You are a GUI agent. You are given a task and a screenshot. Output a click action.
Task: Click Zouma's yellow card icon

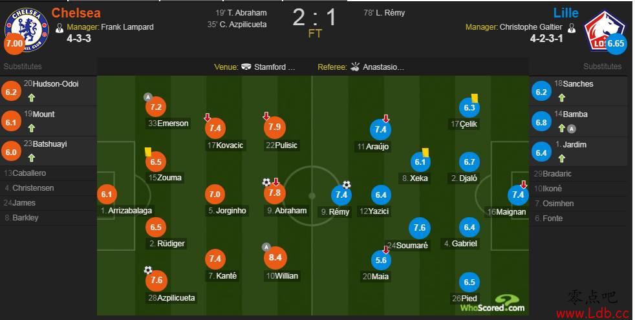(148, 151)
